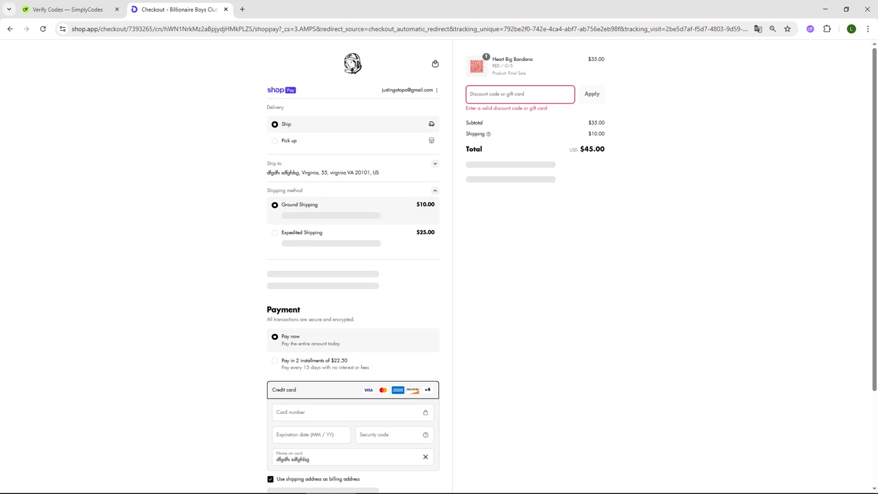Open a new browser tab
Screen dimensions: 878x494
(242, 9)
